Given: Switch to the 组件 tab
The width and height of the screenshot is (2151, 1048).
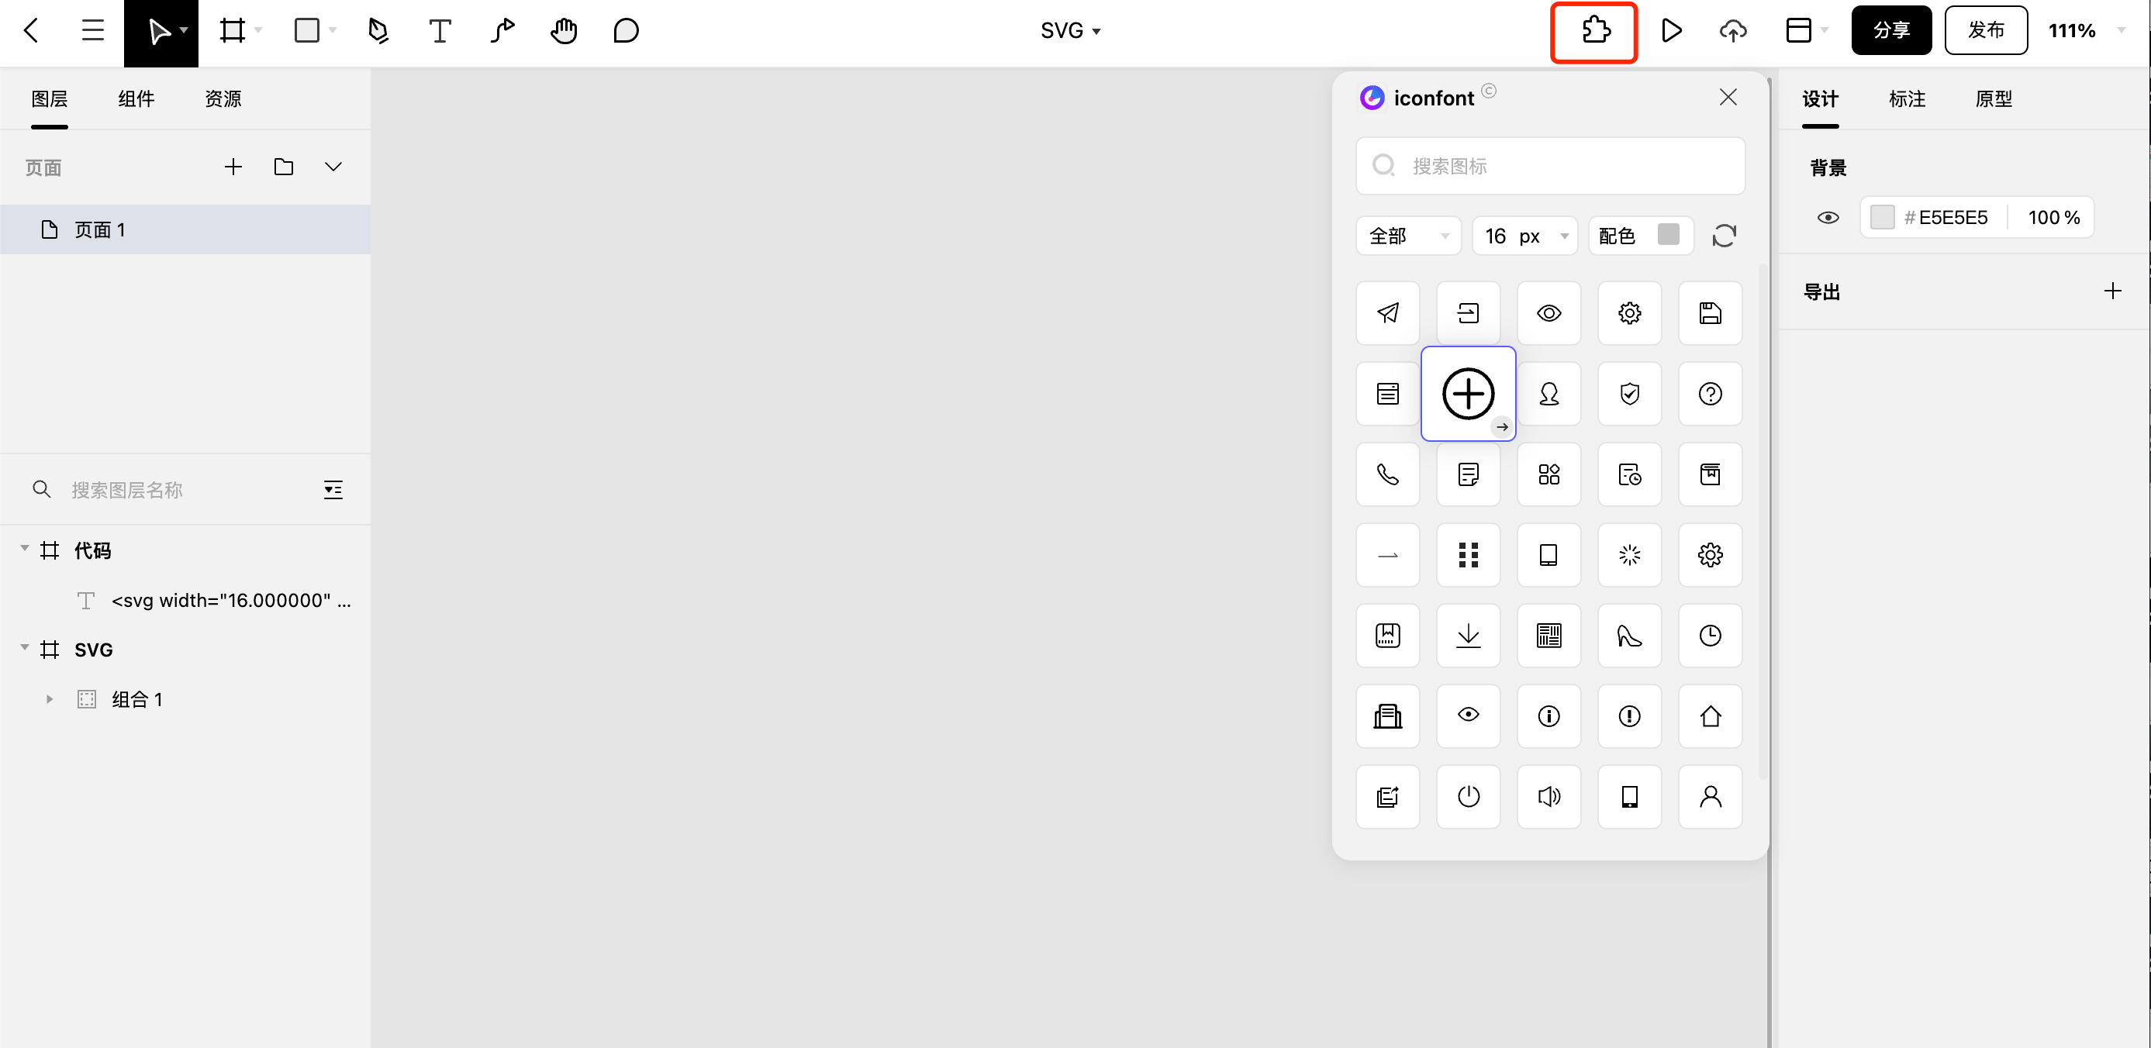Looking at the screenshot, I should (136, 98).
